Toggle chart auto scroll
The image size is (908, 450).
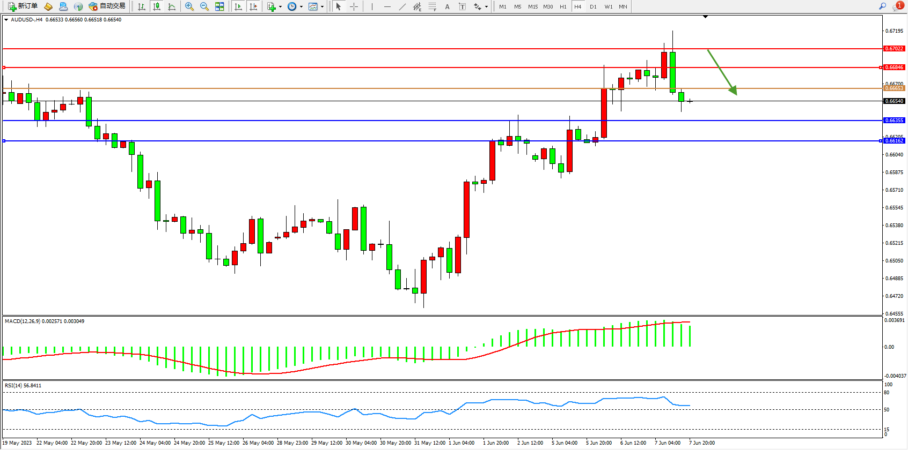coord(238,6)
